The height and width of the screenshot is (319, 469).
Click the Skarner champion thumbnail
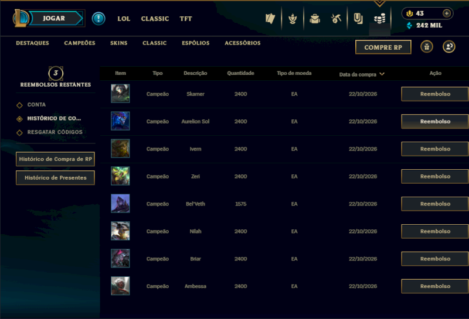coord(120,94)
